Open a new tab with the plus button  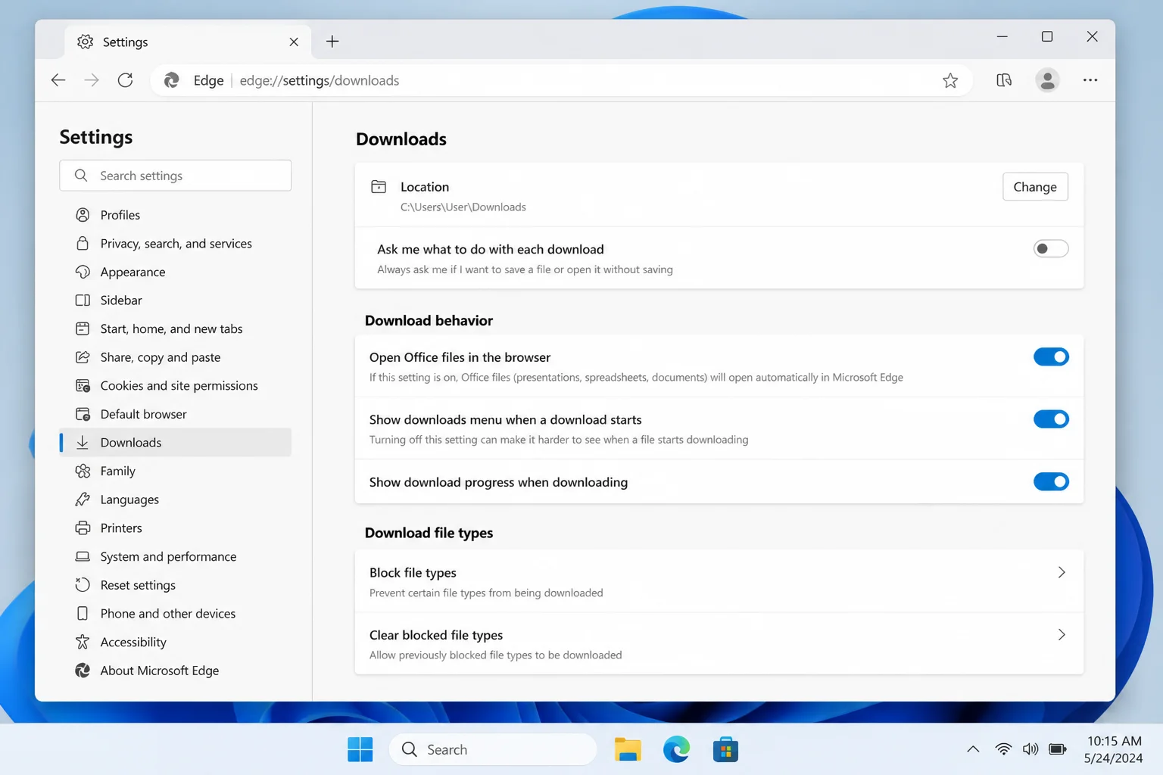coord(332,42)
